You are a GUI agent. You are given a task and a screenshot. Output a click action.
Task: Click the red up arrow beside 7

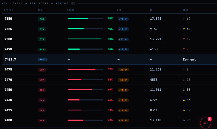[x=184, y=49]
